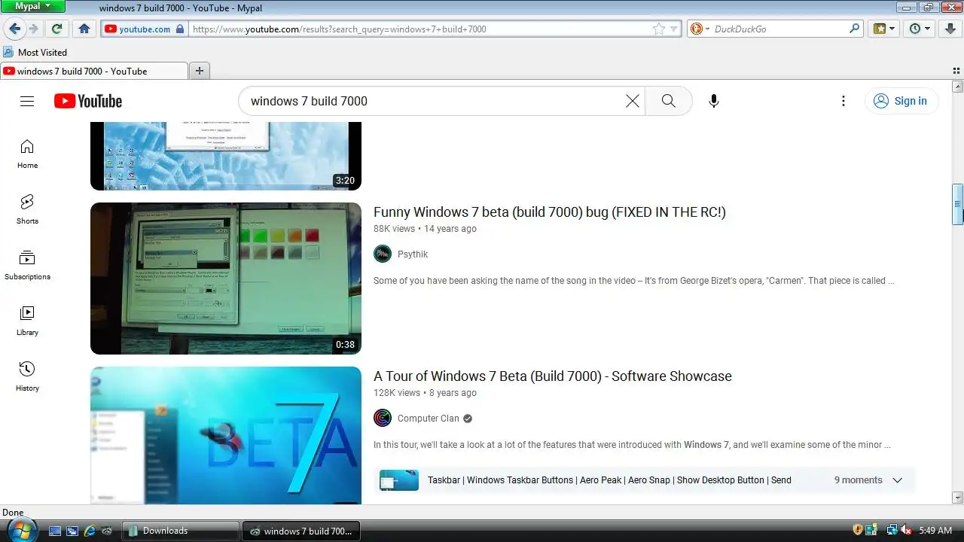The height and width of the screenshot is (542, 964).
Task: Clear the YouTube search query
Action: (633, 101)
